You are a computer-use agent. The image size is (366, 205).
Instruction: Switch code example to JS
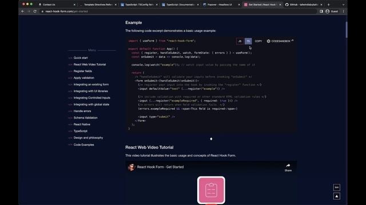pos(240,41)
